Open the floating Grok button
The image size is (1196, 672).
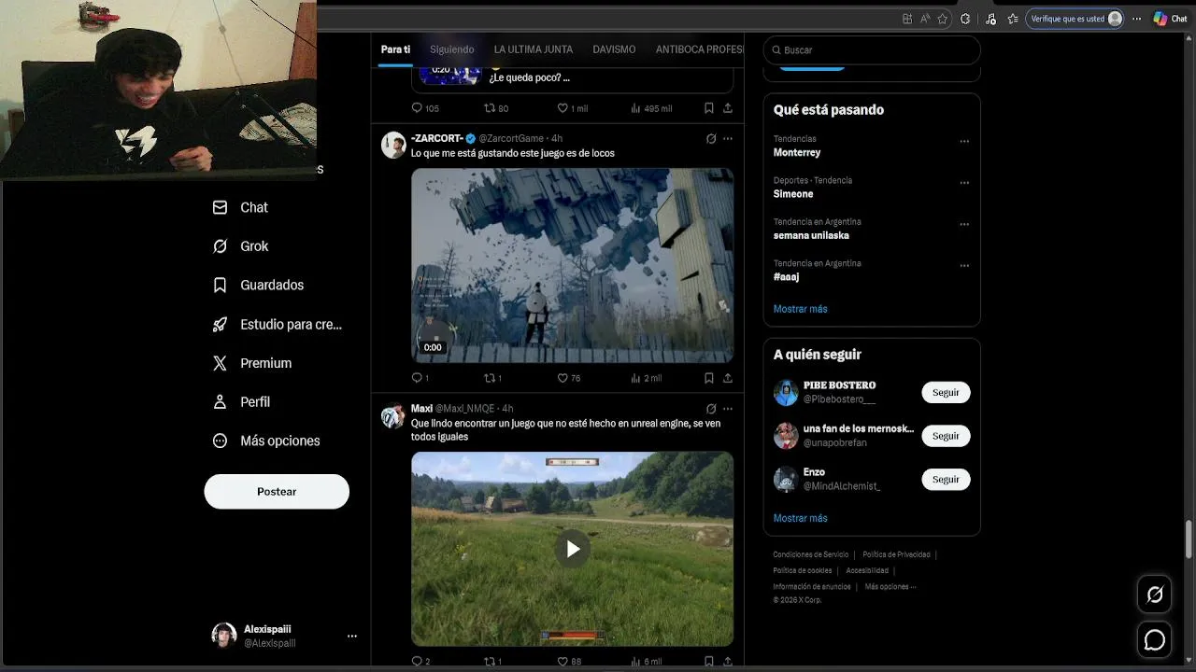coord(1155,595)
